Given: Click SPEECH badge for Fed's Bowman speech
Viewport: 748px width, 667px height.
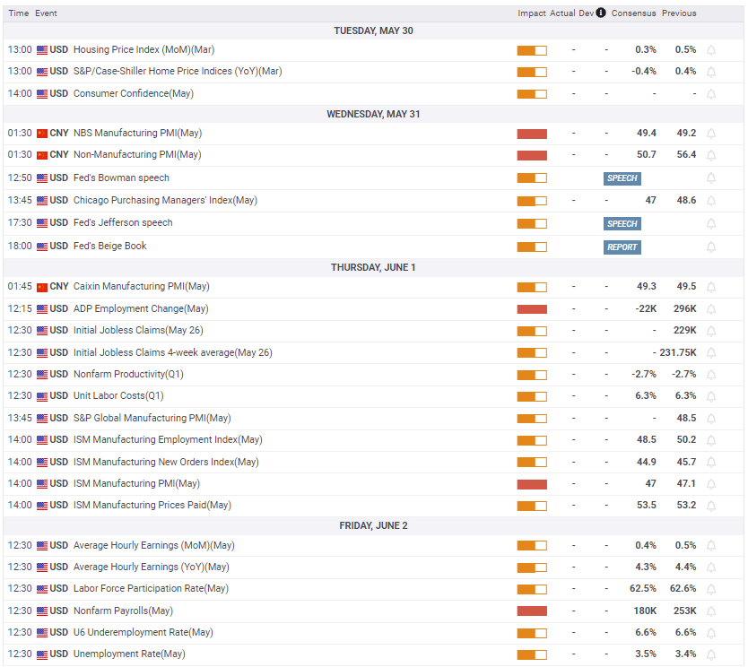Looking at the screenshot, I should click(x=622, y=178).
